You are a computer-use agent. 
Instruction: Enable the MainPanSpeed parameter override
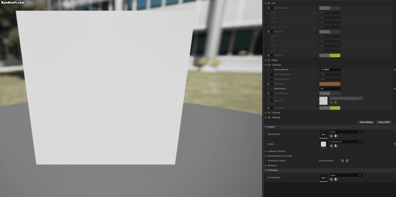[x=272, y=8]
